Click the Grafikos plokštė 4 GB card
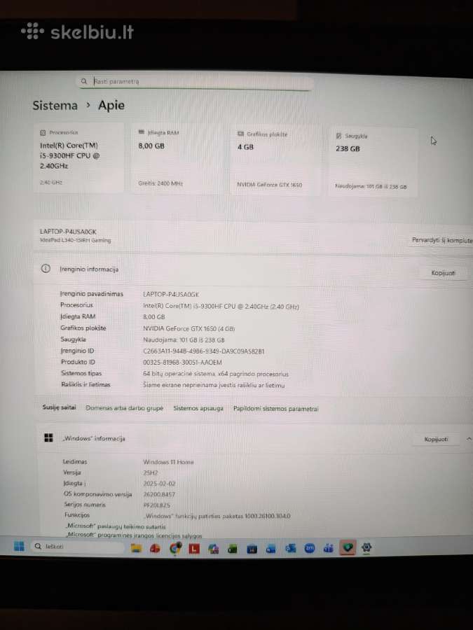 tap(275, 160)
